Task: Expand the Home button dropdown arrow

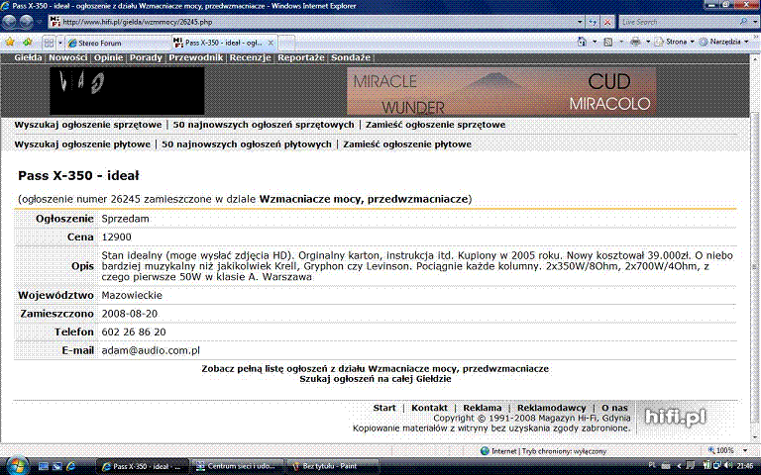Action: click(595, 43)
